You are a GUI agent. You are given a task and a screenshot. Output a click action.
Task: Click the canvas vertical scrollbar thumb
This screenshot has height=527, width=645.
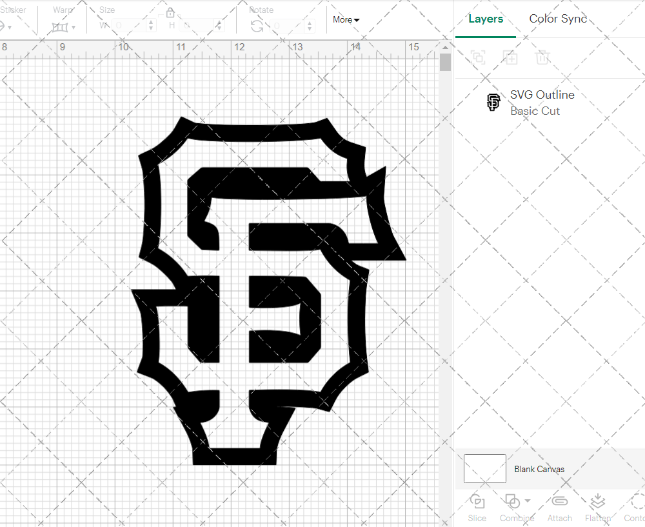click(x=445, y=62)
